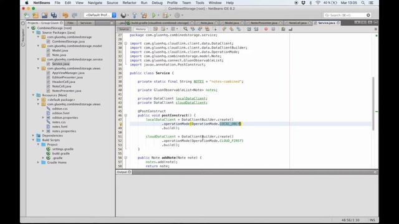Click the Shift Line Left icon
This screenshot has height=224, width=399.
pos(249,29)
